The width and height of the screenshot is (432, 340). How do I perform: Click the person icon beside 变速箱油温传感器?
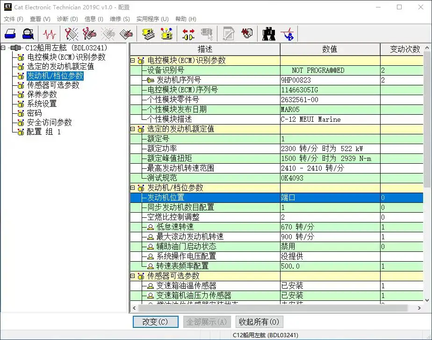[151, 286]
